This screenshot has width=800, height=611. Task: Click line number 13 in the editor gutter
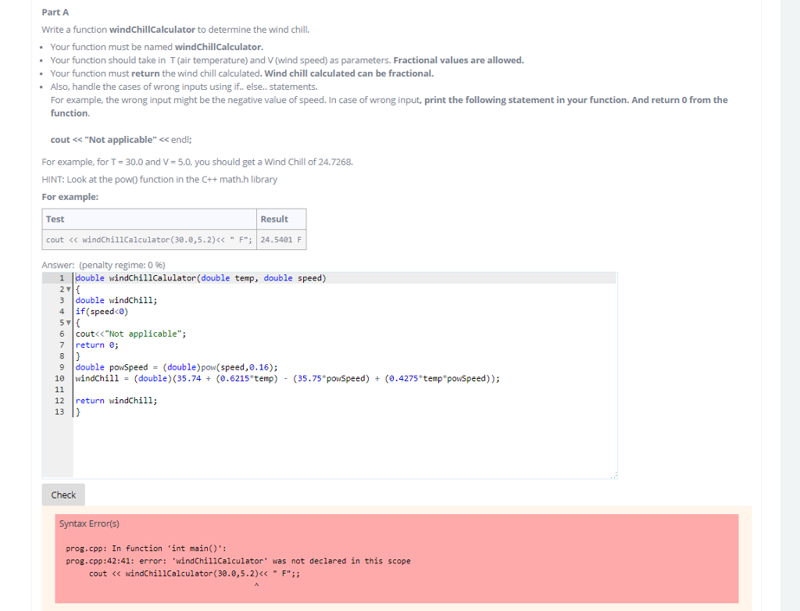pos(61,411)
